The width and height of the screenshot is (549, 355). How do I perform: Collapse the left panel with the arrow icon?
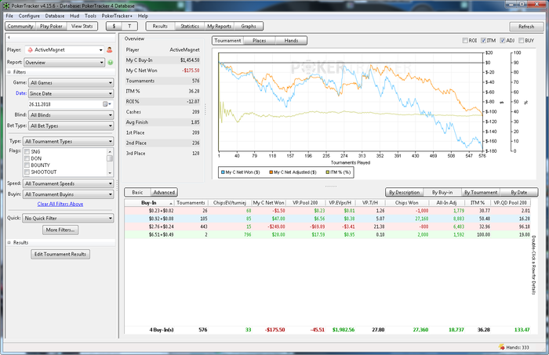click(9, 37)
